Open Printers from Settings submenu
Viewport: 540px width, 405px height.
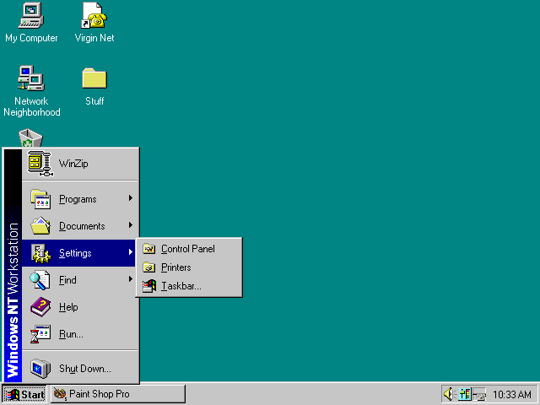(x=189, y=267)
